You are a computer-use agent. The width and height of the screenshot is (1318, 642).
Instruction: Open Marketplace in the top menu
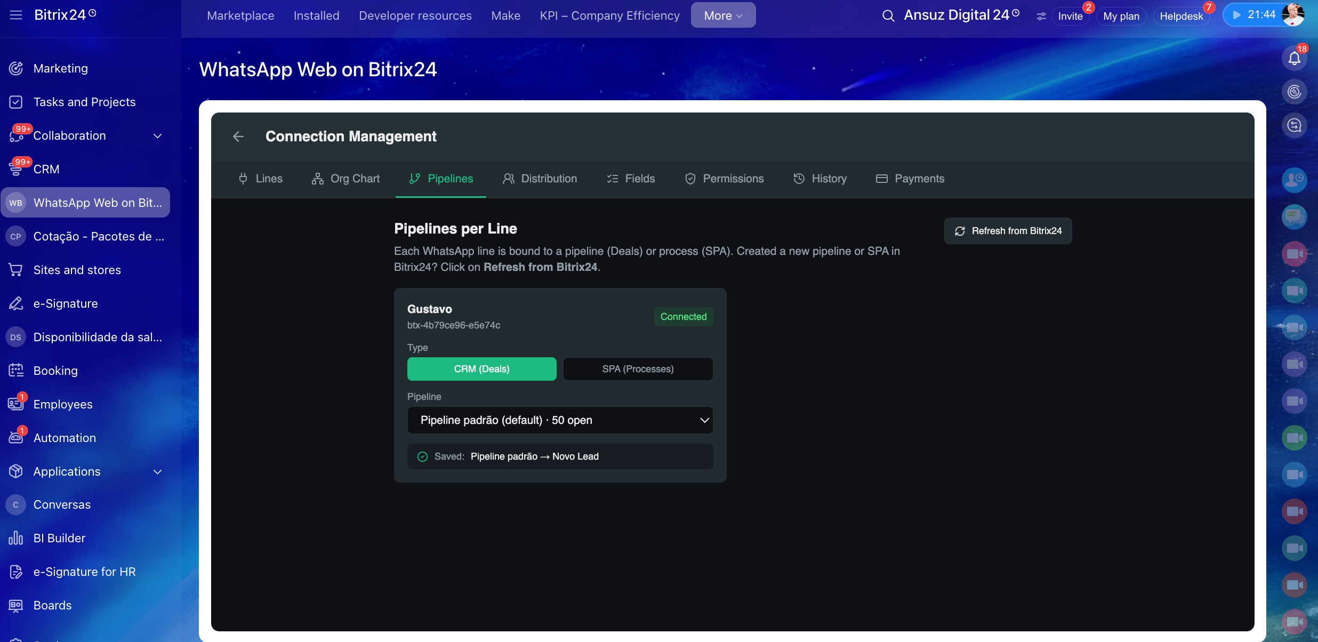240,15
